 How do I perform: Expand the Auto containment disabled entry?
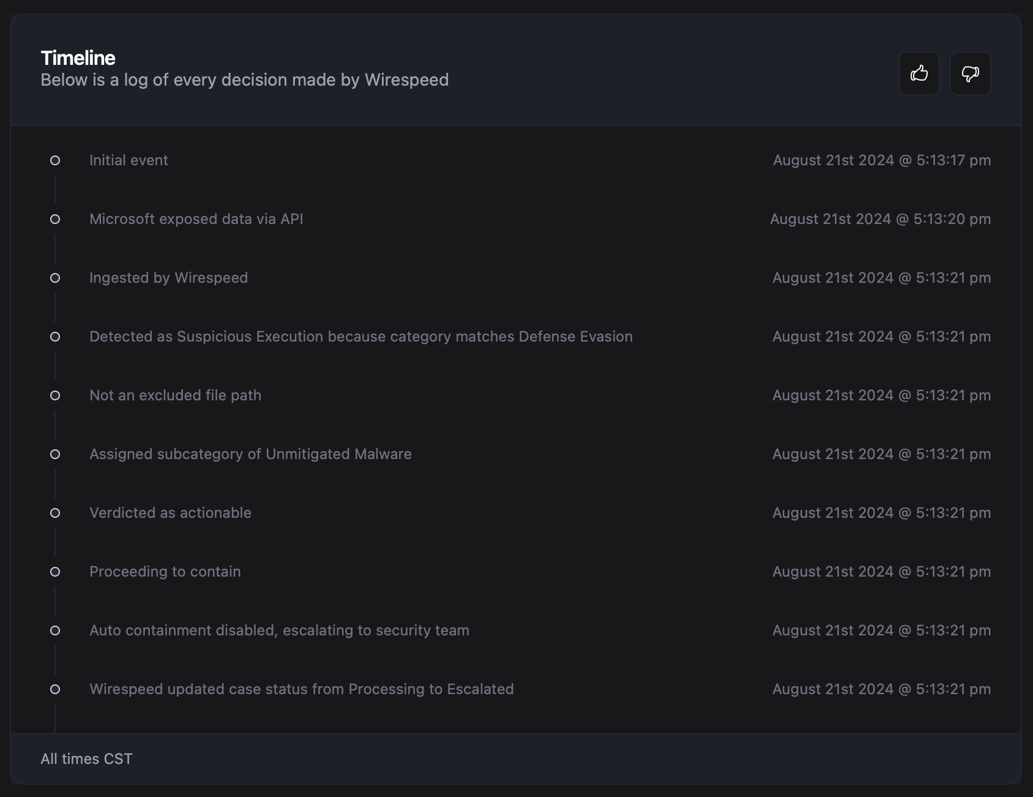(280, 630)
